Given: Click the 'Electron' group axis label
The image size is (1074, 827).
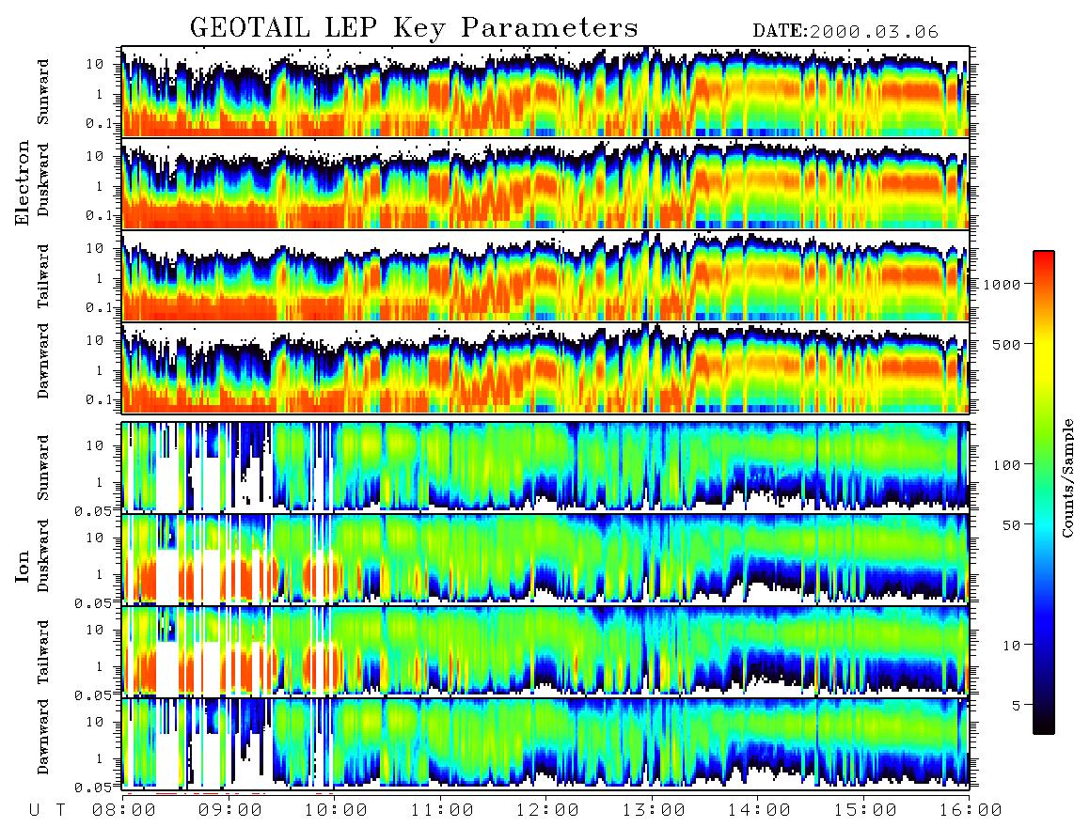Looking at the screenshot, I should (23, 183).
